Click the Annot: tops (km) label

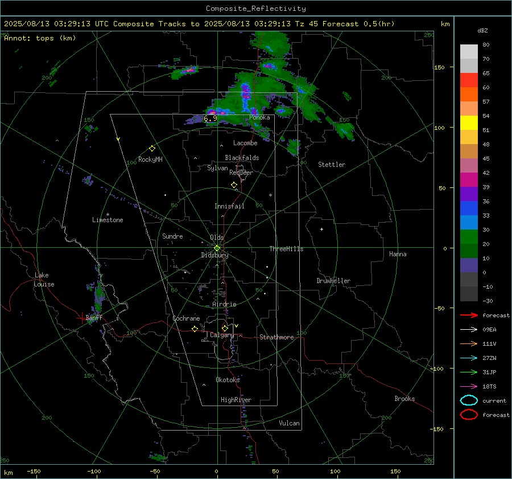(x=40, y=38)
